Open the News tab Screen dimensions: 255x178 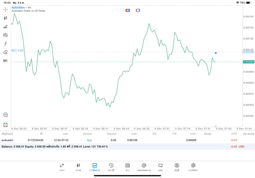point(127,167)
